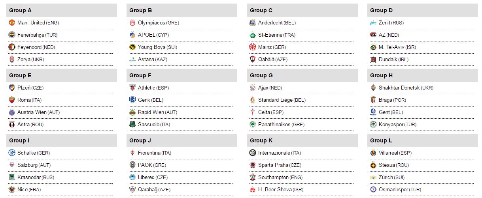Click the Southampton crest icon
This screenshot has height=198, width=482.
pos(253,177)
